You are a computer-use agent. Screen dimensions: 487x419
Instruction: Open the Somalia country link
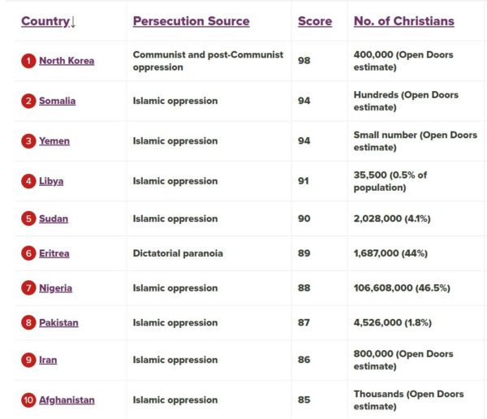57,101
